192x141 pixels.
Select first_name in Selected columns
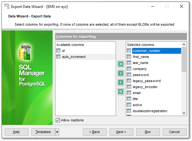point(141,57)
